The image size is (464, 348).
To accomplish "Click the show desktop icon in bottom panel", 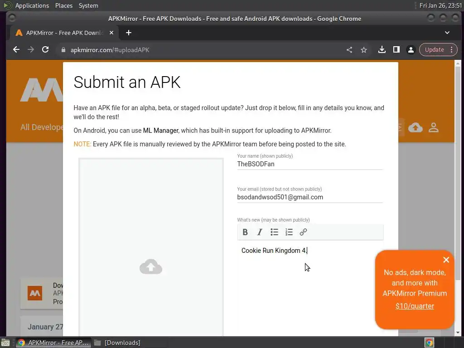I will coord(5,343).
